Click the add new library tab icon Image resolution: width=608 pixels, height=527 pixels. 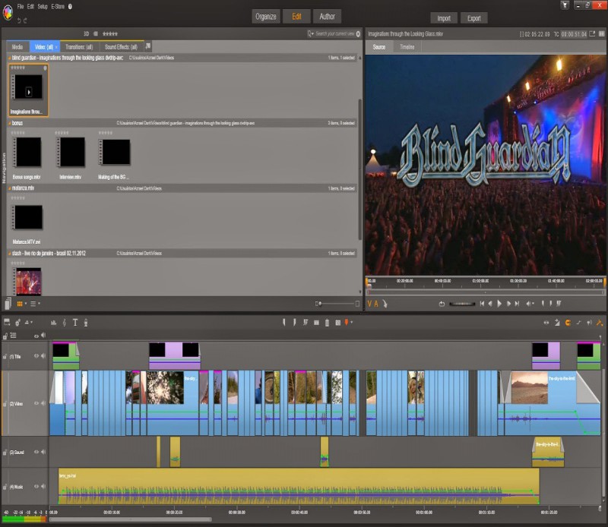click(x=147, y=46)
